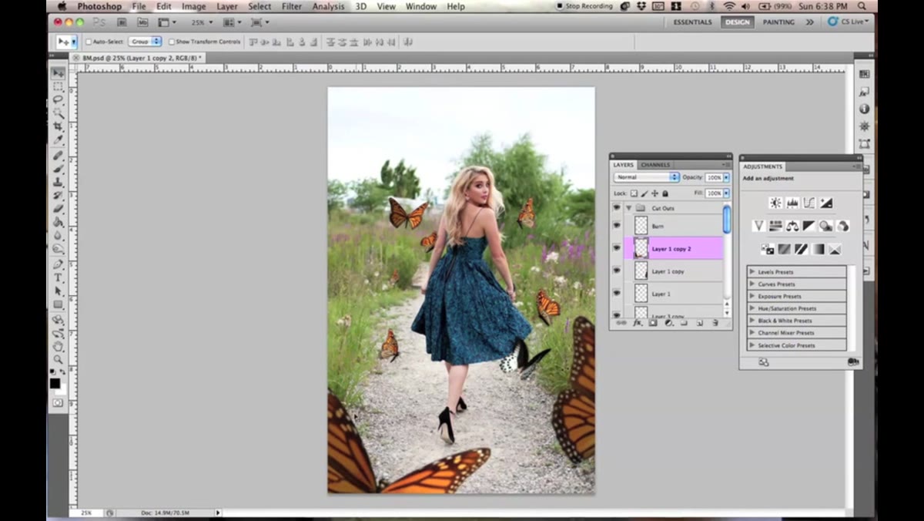
Task: Select the Rectangular Marquee tool
Action: (58, 87)
